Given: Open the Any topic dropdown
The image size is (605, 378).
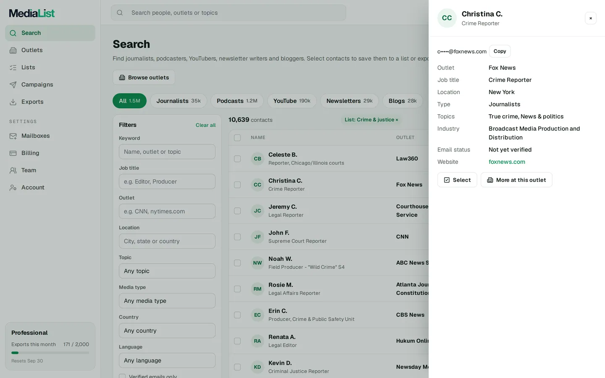Looking at the screenshot, I should 167,271.
